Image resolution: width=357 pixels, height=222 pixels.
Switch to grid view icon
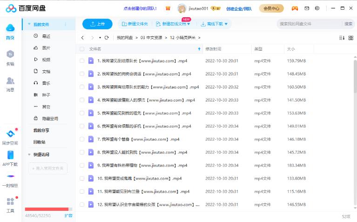351,38
